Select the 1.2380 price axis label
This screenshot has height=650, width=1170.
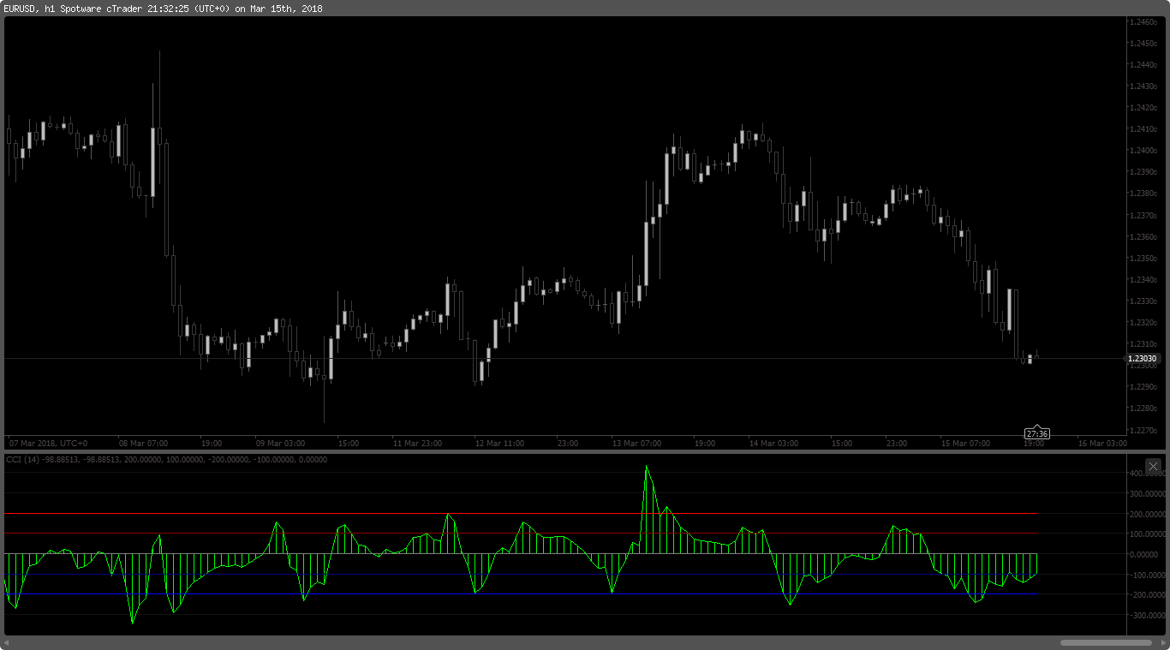pos(1143,194)
